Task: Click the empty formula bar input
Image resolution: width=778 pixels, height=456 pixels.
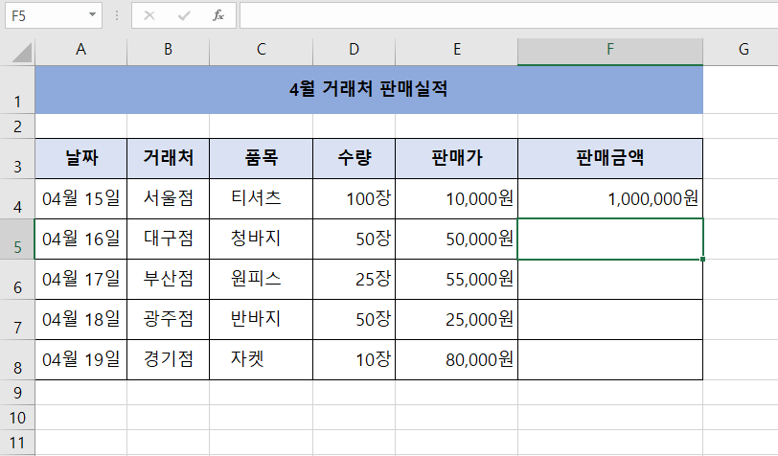Action: 509,15
